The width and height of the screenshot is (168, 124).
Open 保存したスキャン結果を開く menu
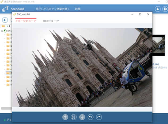click(x=53, y=9)
